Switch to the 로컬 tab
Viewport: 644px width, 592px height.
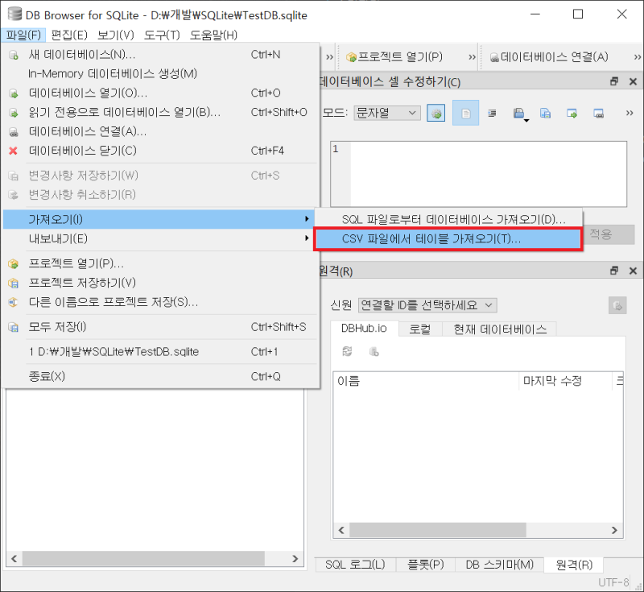coord(419,329)
